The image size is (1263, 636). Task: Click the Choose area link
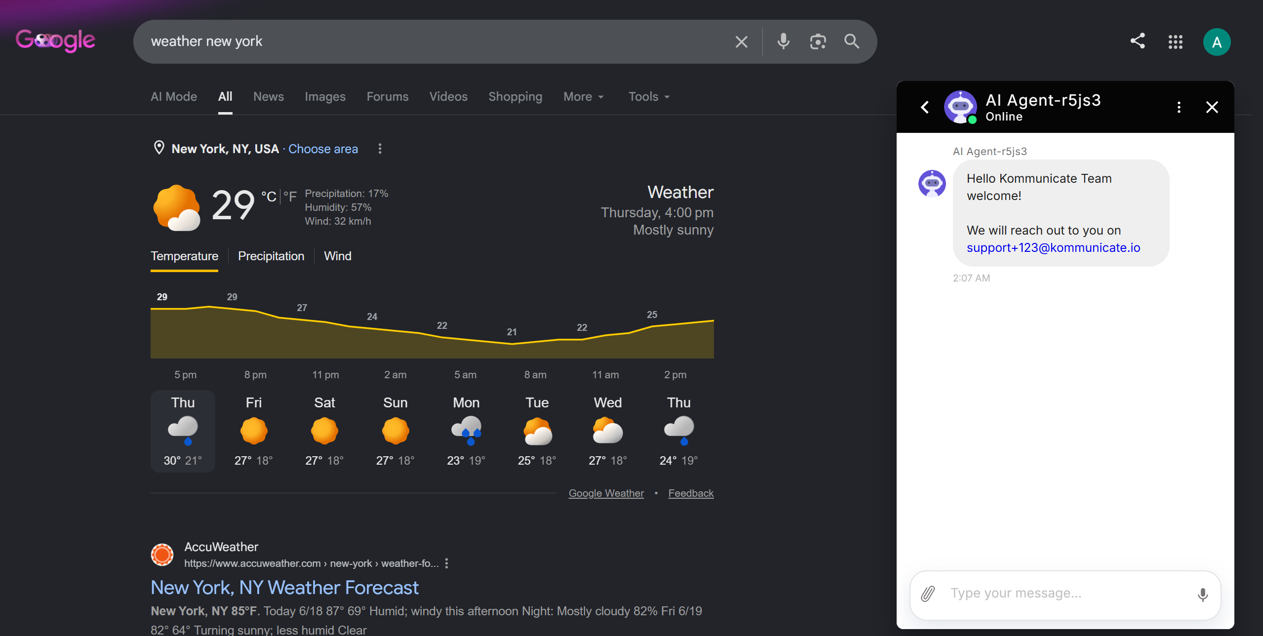323,149
